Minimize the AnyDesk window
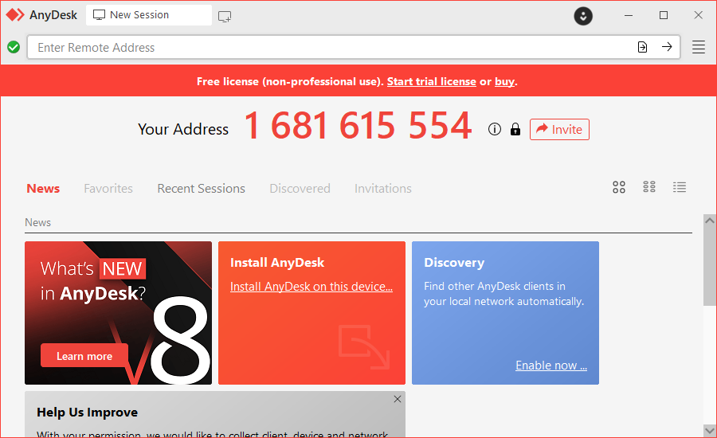This screenshot has width=717, height=438. [x=629, y=15]
